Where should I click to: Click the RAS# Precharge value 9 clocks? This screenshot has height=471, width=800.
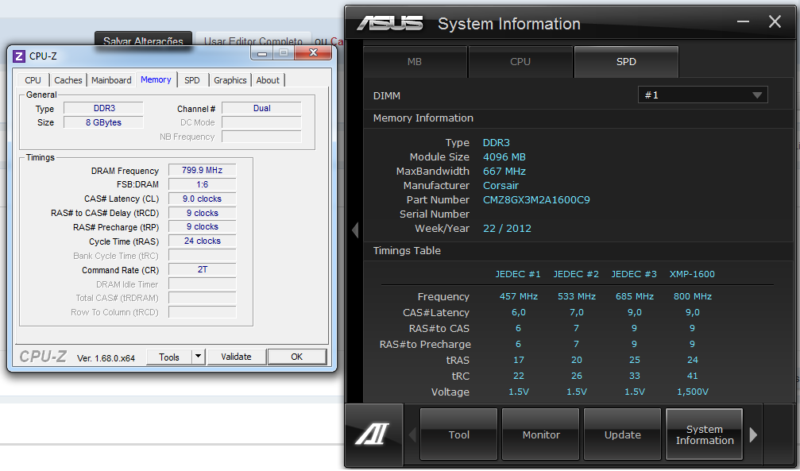203,226
